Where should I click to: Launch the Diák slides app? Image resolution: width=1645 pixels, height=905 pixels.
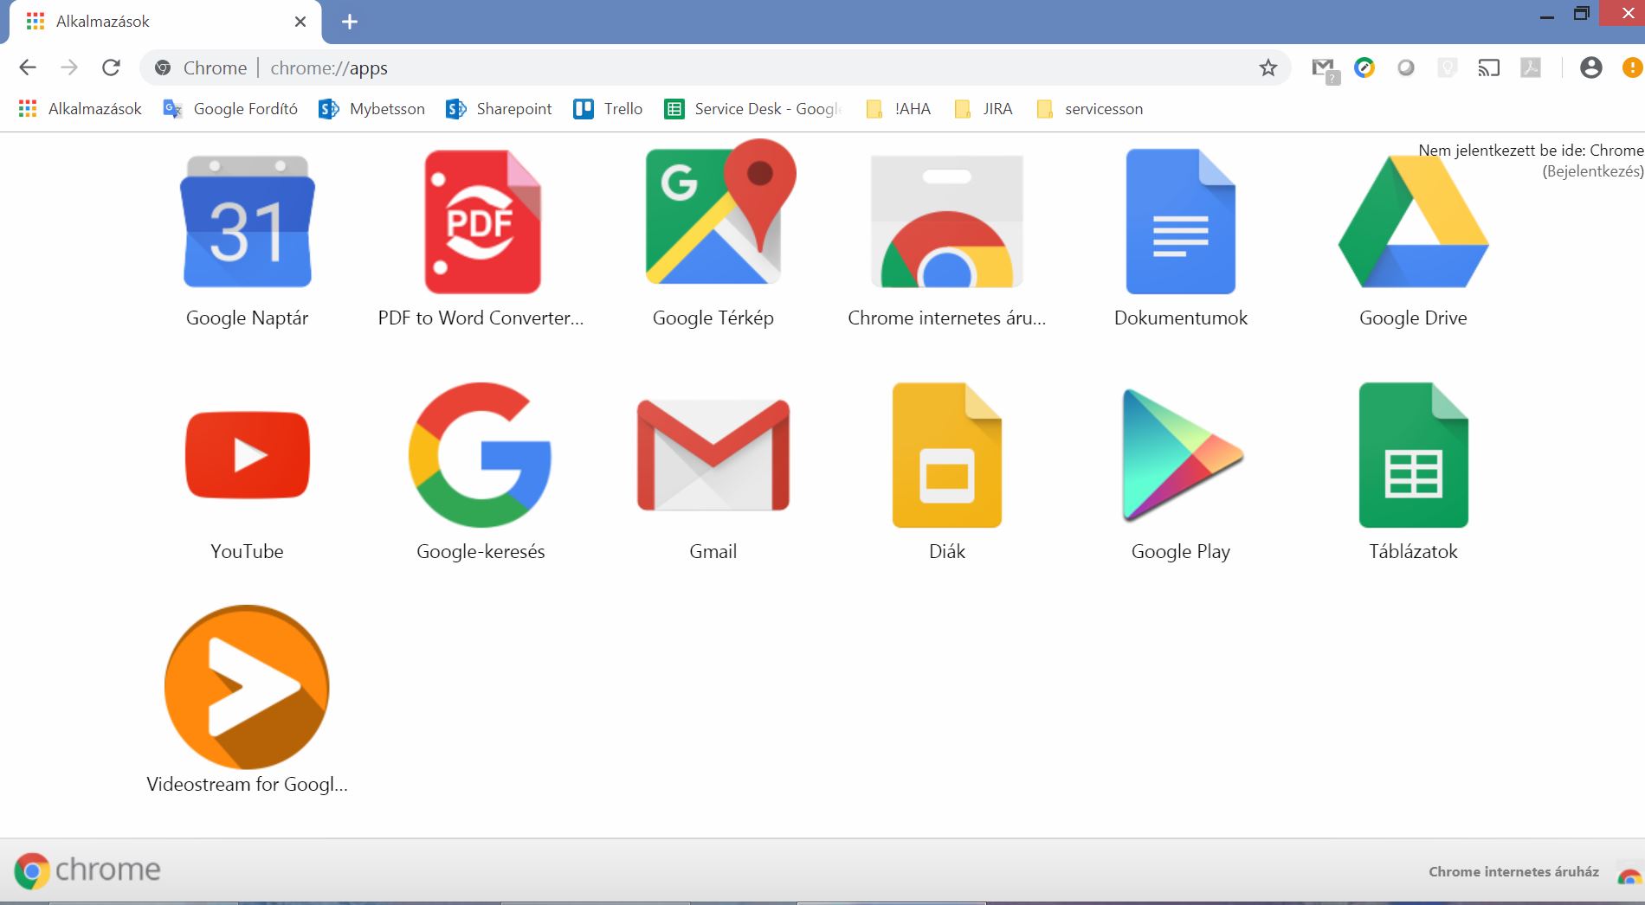point(947,455)
